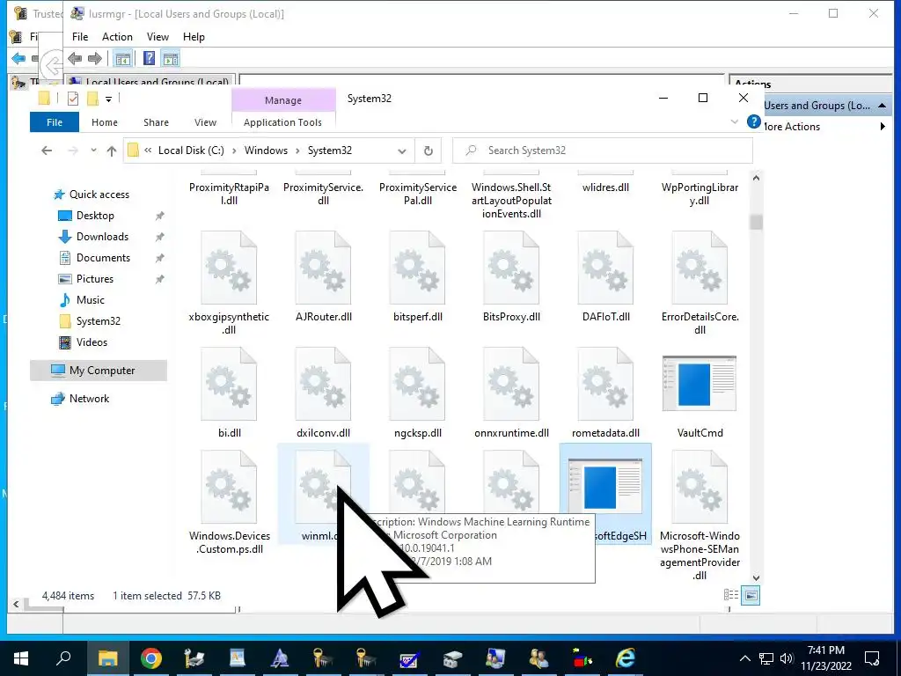Select the Windows.Devices.Custom.ps.dll file
Screen dimensions: 901x676
coord(230,503)
